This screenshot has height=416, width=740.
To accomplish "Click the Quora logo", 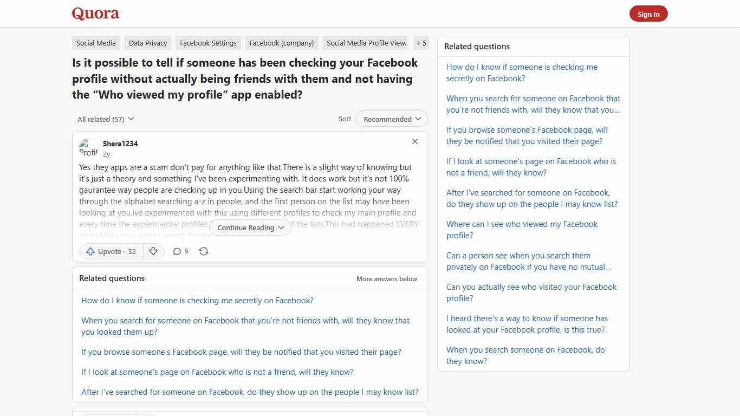I will pyautogui.click(x=95, y=13).
